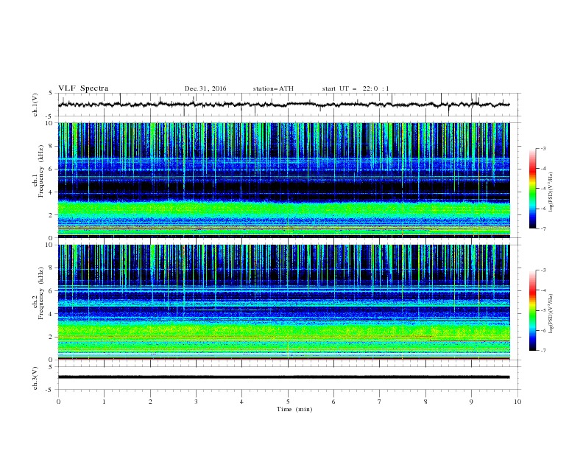Viewport: 583px width, 451px height.
Task: Click the "6" kHz tick of ch.2 spectrogram
Action: pos(52,291)
